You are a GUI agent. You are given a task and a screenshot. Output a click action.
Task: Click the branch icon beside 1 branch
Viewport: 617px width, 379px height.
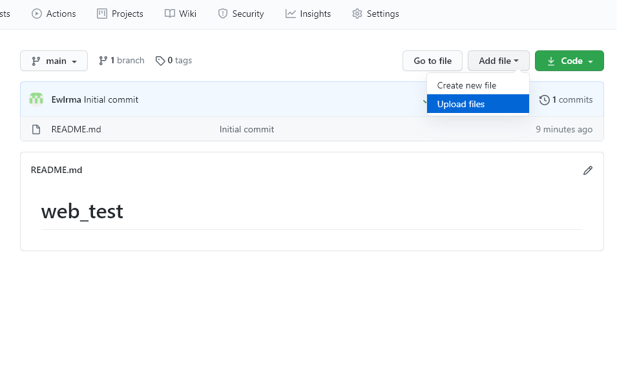[103, 61]
